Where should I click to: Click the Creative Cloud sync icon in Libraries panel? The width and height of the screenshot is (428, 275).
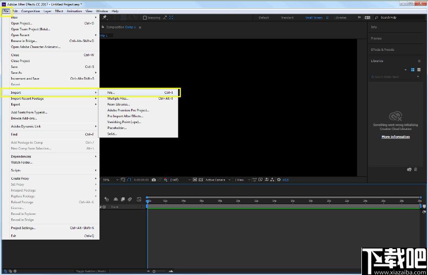click(409, 169)
